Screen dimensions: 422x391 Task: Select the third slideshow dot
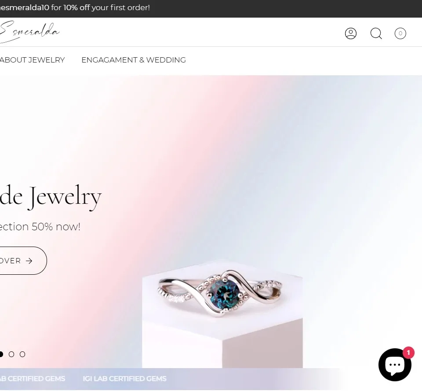click(22, 354)
